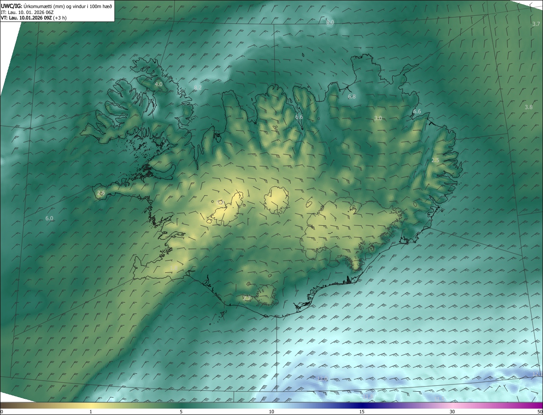Click the 3.8 label at right edge

528,107
